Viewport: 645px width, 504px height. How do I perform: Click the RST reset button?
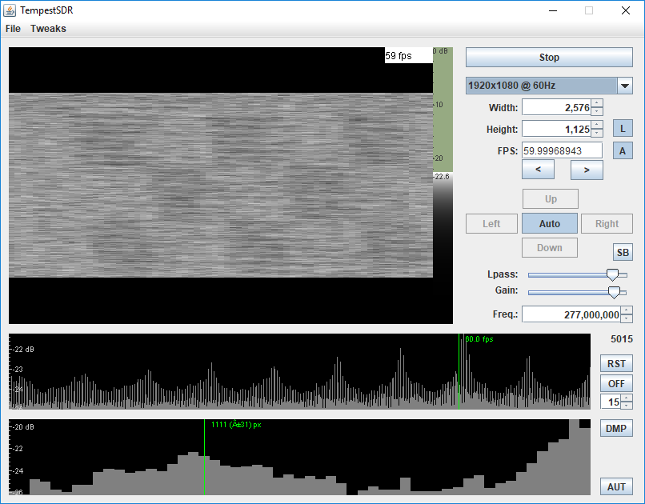pyautogui.click(x=616, y=364)
